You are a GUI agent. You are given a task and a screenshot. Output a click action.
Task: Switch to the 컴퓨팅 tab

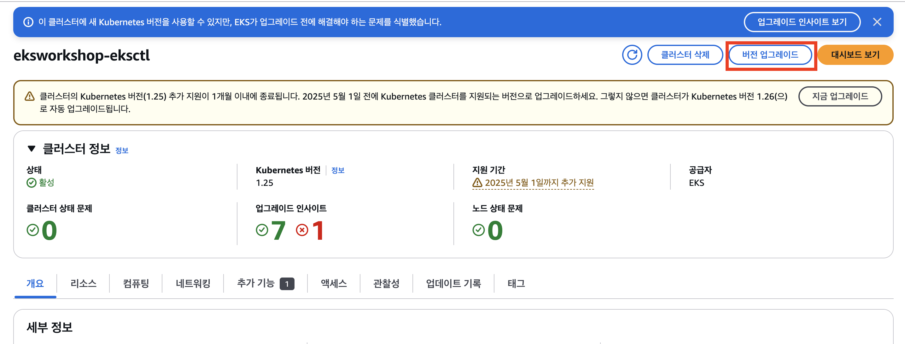pos(136,283)
